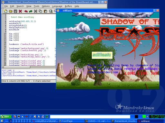This screenshot has height=123, width=165.
Task: Place cursor on the 'dim l[21]' line
Action: tap(14, 40)
